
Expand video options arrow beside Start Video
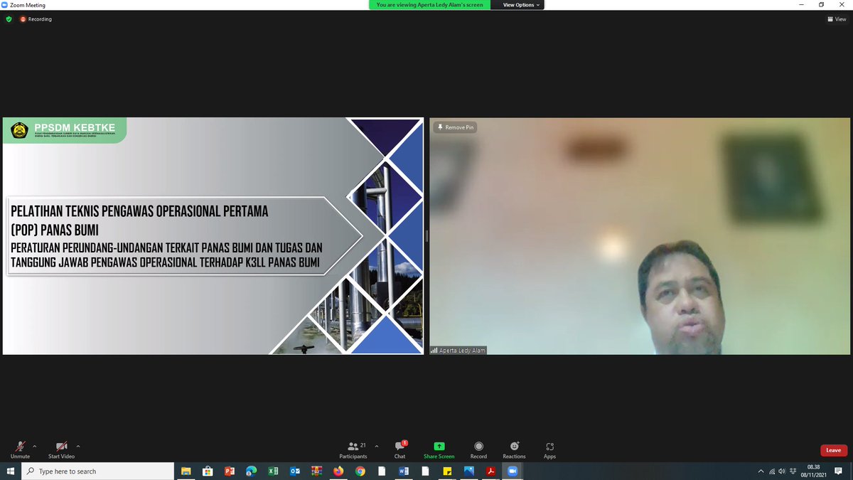pos(78,447)
